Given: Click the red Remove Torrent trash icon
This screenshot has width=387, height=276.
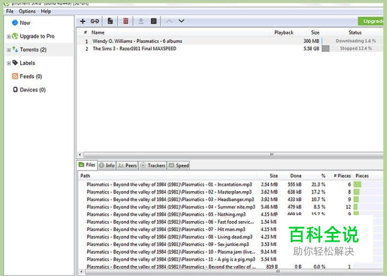Looking at the screenshot, I should [126, 21].
